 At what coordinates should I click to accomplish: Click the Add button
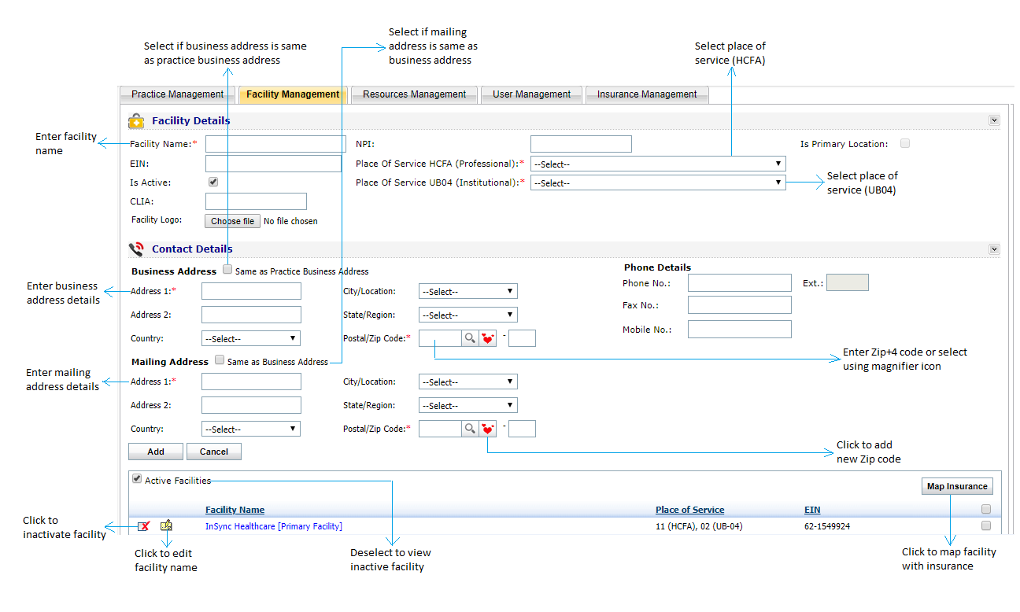[x=156, y=452]
